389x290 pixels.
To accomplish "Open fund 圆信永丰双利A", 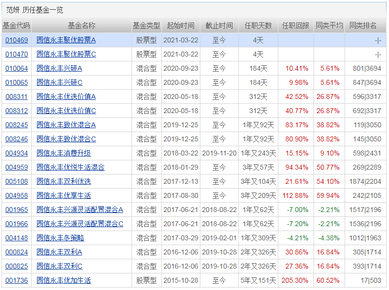I will 59,252.
